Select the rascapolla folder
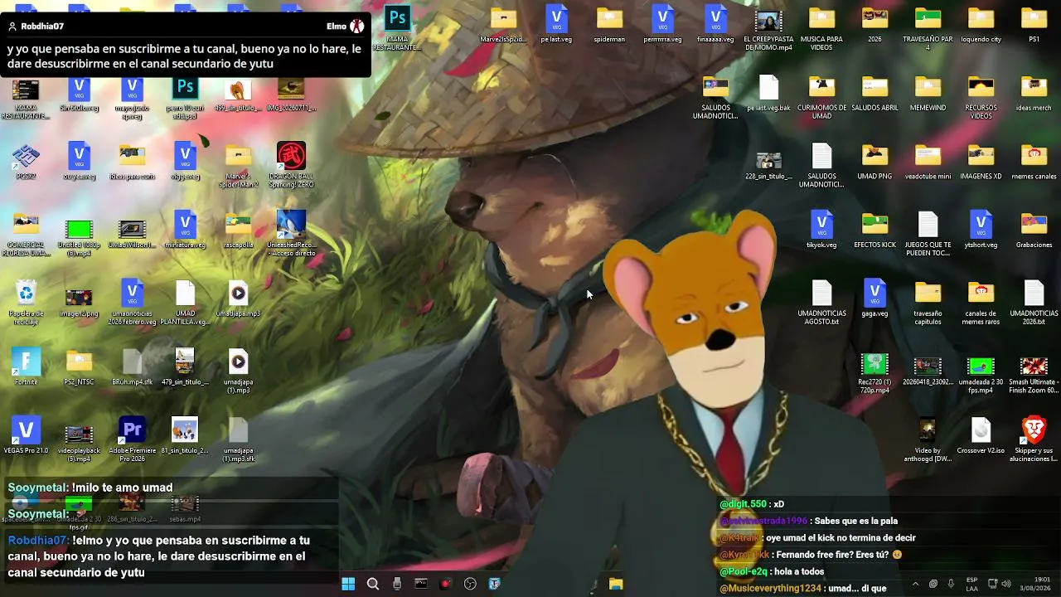1061x597 pixels. click(x=238, y=231)
